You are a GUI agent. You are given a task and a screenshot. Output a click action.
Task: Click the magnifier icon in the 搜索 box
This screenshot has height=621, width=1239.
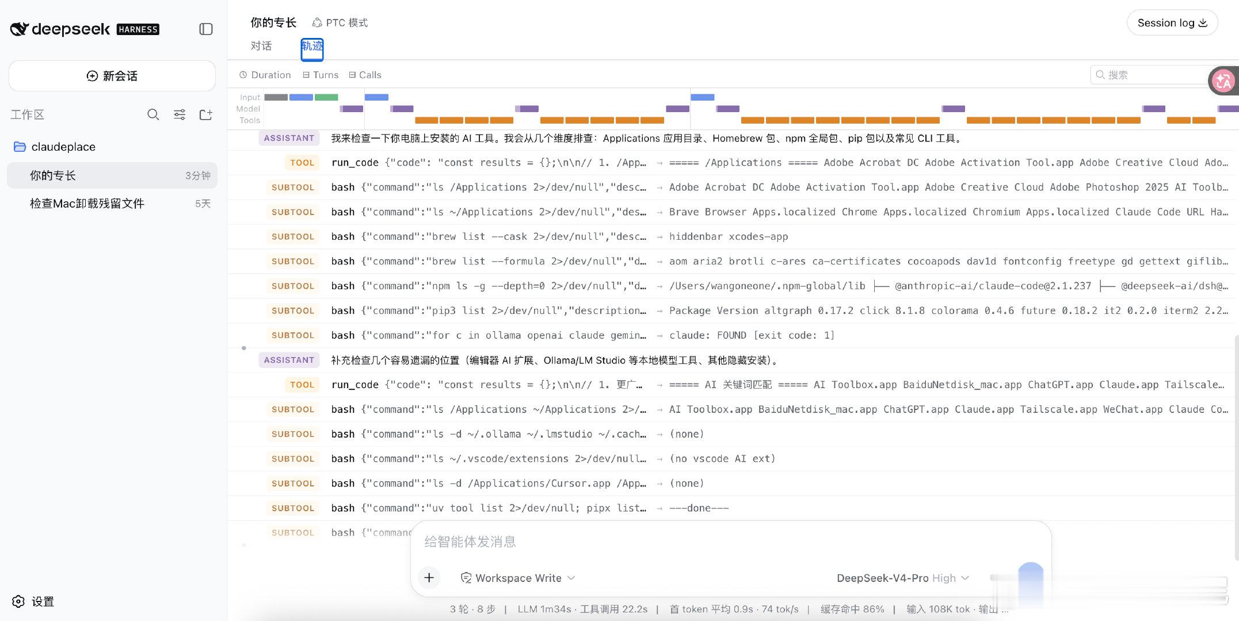[1100, 75]
